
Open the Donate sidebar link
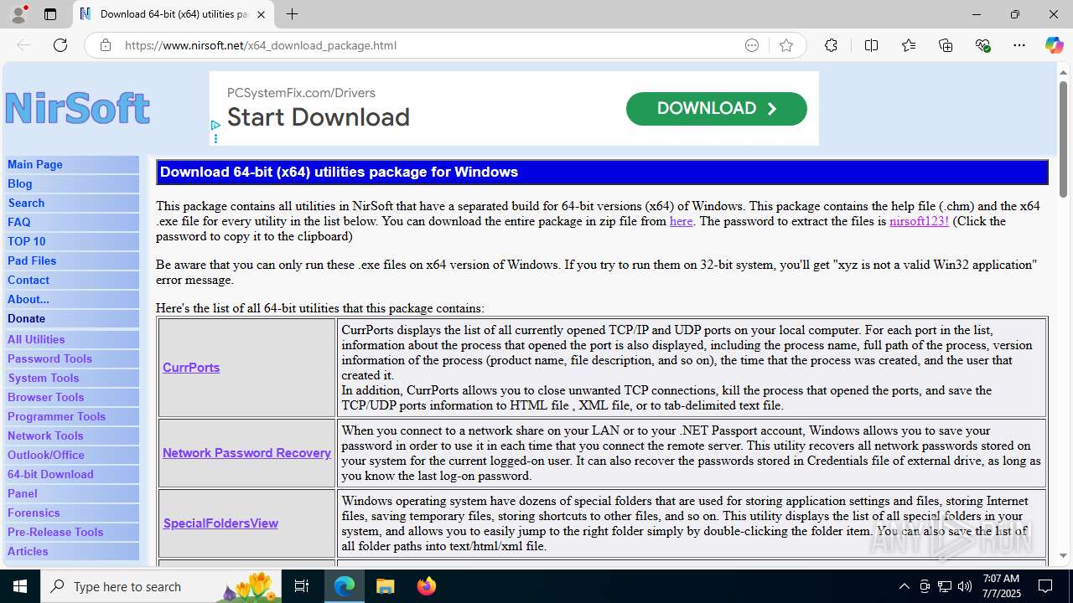tap(27, 318)
